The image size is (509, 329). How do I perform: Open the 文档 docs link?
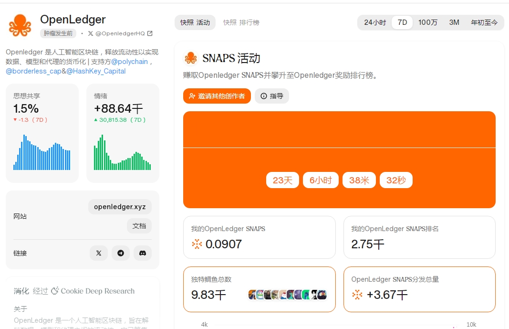click(x=139, y=226)
